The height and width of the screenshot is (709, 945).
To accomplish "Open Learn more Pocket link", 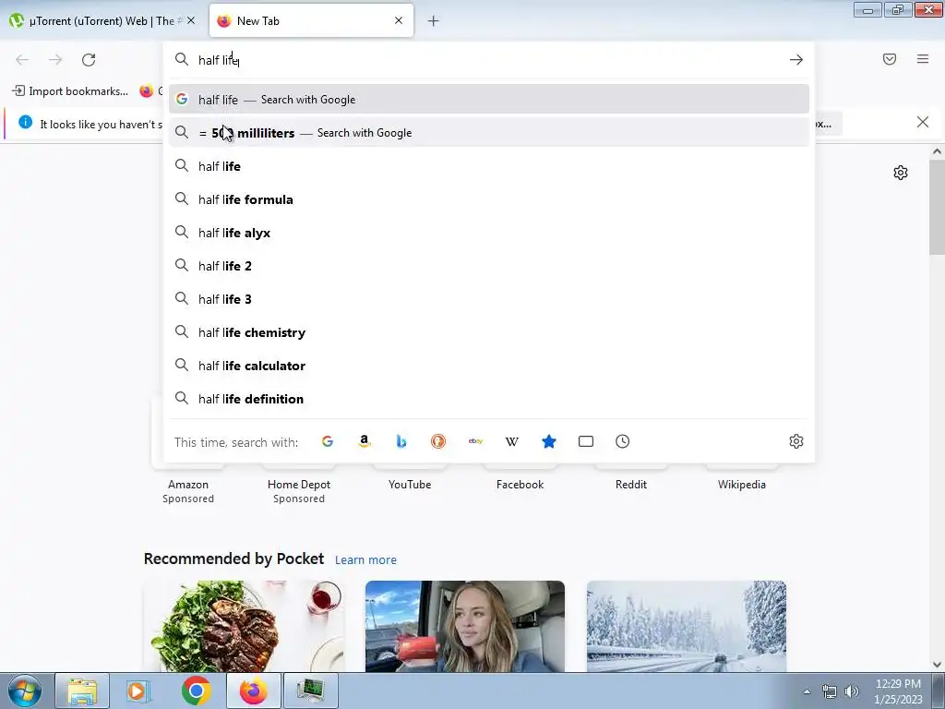I will click(365, 560).
